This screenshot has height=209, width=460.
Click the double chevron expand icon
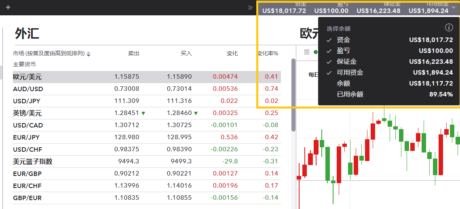coord(250,8)
